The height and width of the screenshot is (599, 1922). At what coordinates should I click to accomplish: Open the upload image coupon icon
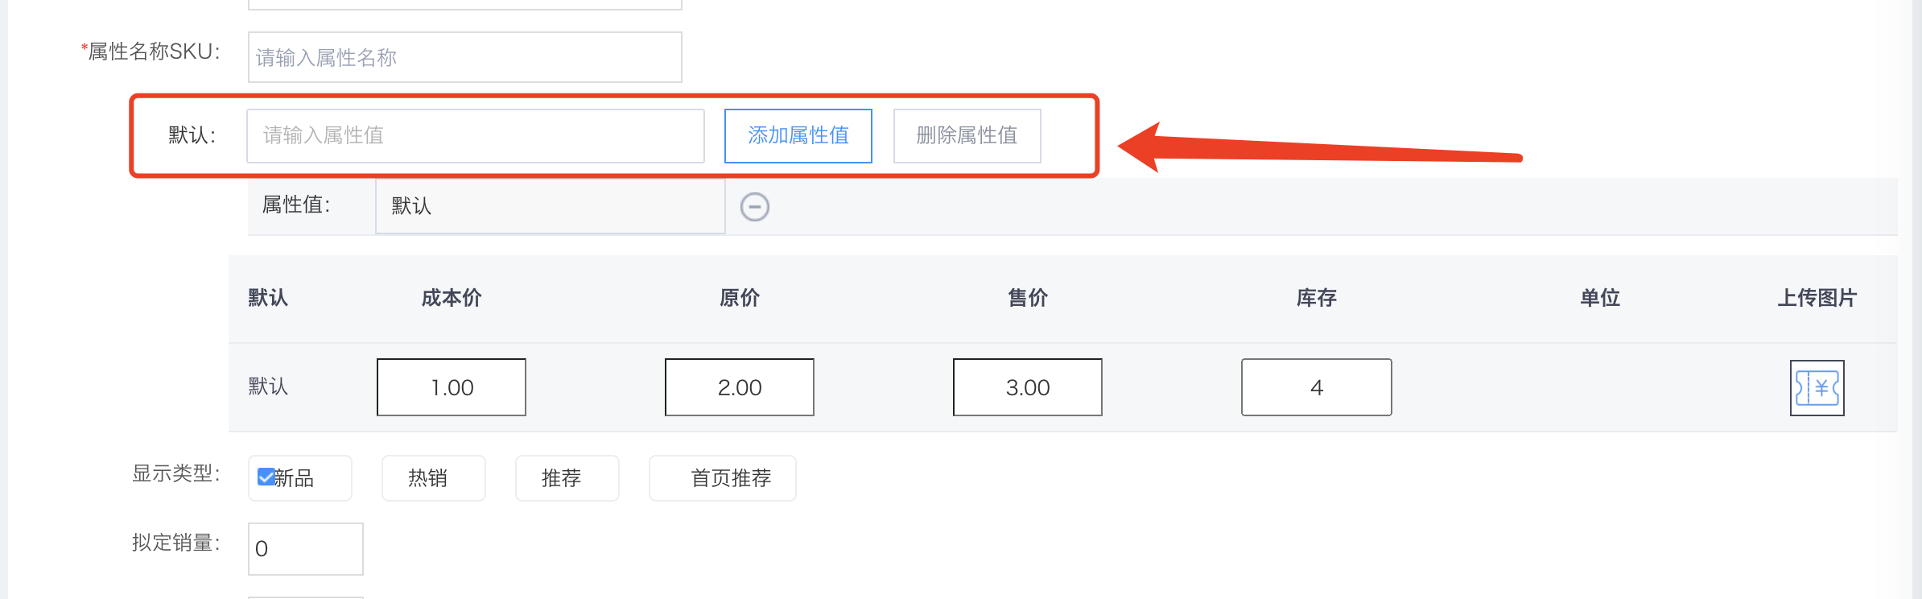click(1817, 388)
